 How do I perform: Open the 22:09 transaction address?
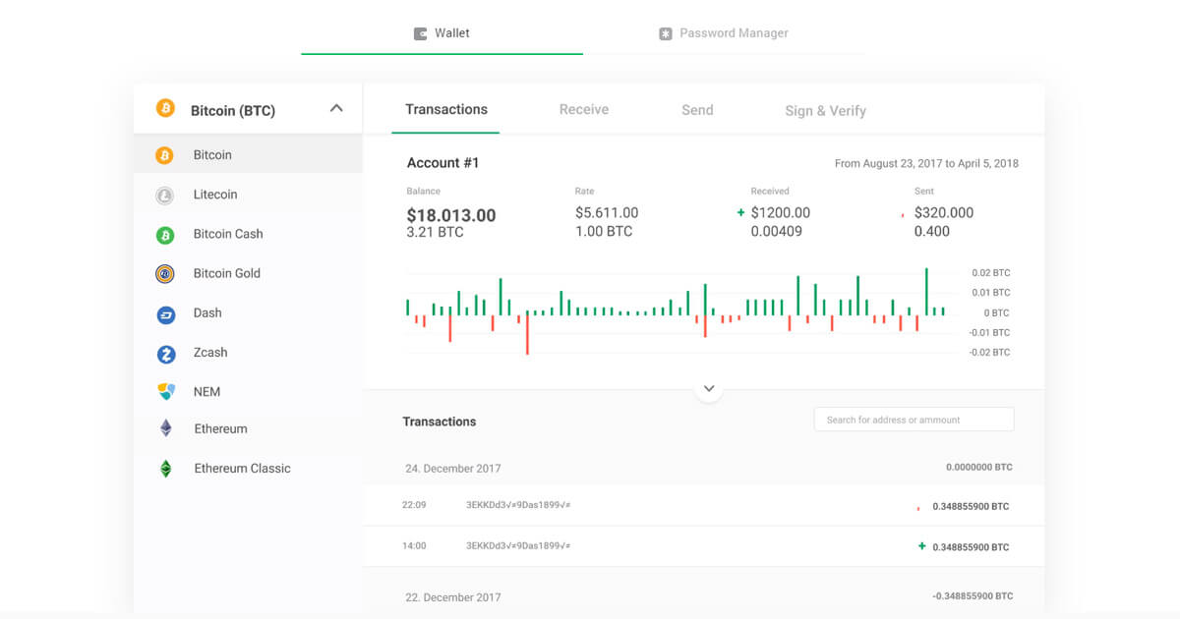(518, 505)
